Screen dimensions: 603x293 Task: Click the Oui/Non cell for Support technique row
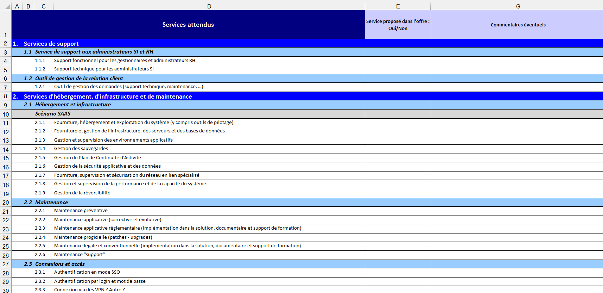(x=398, y=69)
